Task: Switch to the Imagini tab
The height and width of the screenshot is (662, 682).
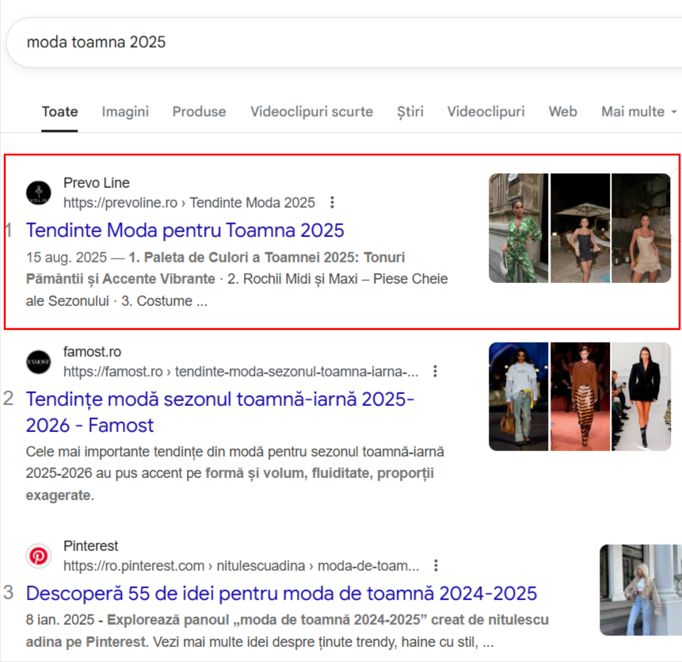Action: (125, 112)
